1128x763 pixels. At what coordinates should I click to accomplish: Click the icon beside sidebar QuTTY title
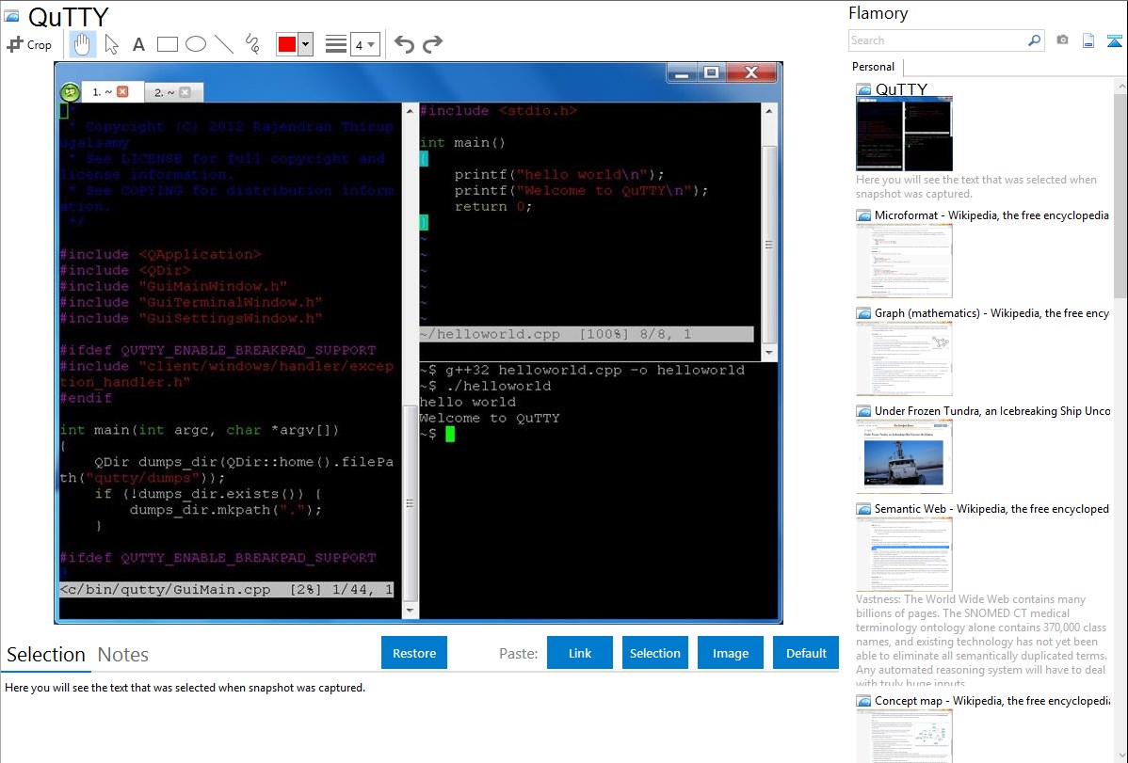point(863,90)
